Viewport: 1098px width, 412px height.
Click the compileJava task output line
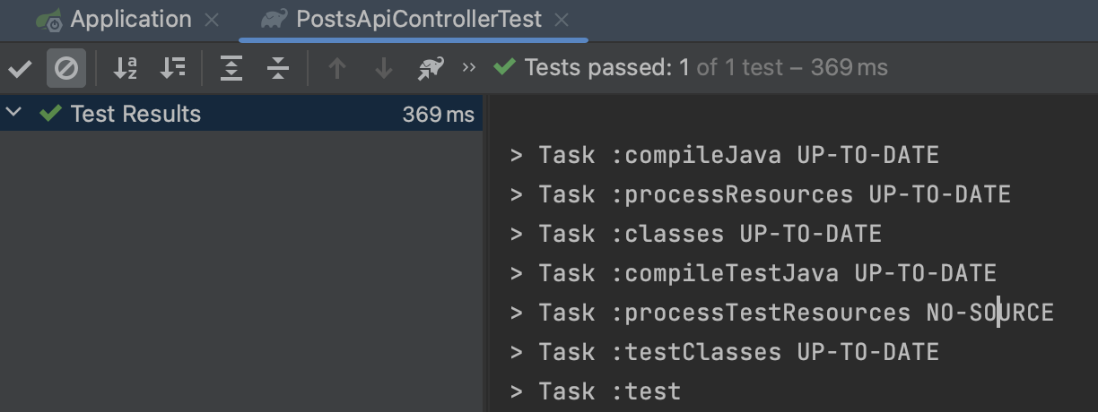pos(724,155)
